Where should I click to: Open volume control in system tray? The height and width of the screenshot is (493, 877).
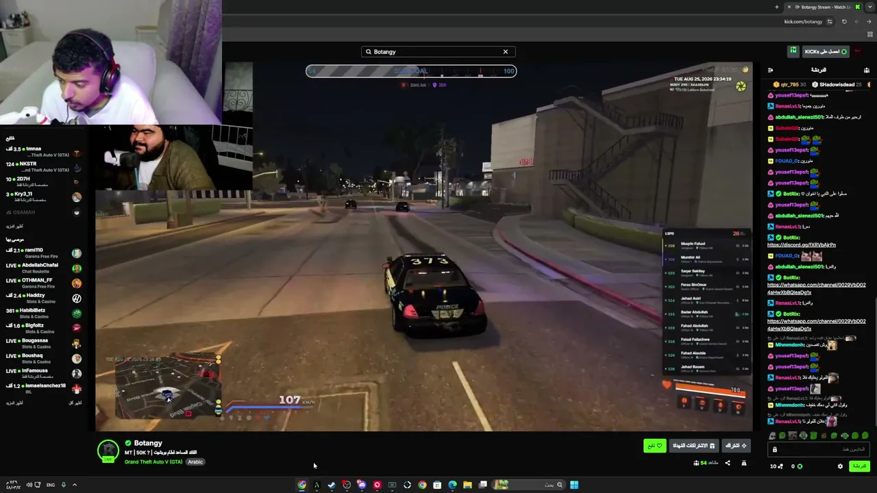(x=29, y=485)
